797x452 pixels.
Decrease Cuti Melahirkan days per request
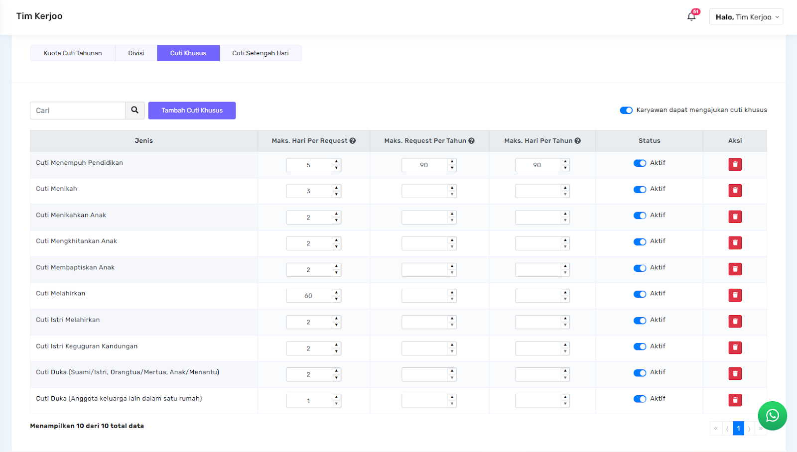[x=337, y=299]
